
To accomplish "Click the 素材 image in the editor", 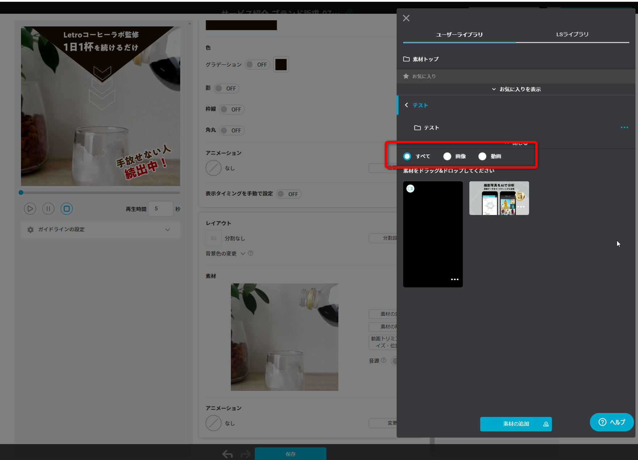I will pos(284,337).
